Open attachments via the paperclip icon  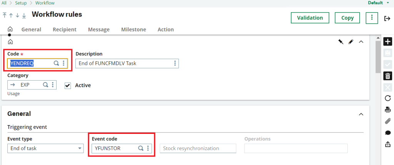coord(388,121)
